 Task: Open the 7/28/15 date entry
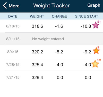[13, 65]
